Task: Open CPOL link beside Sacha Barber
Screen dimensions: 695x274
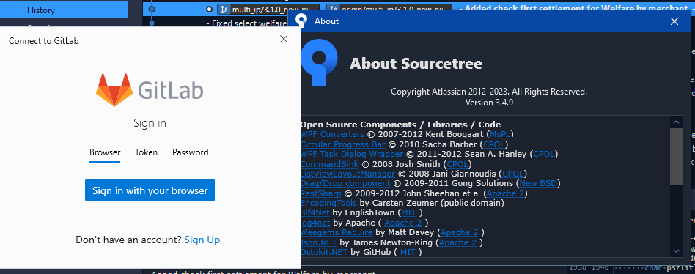Action: click(x=494, y=144)
